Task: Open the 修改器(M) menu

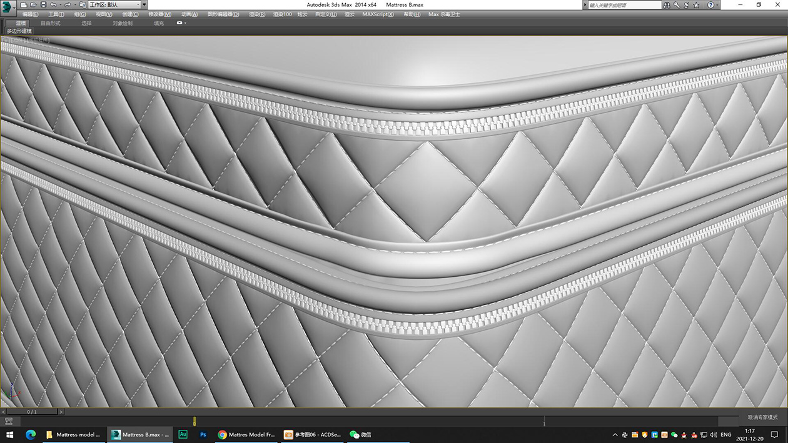Action: (x=159, y=14)
